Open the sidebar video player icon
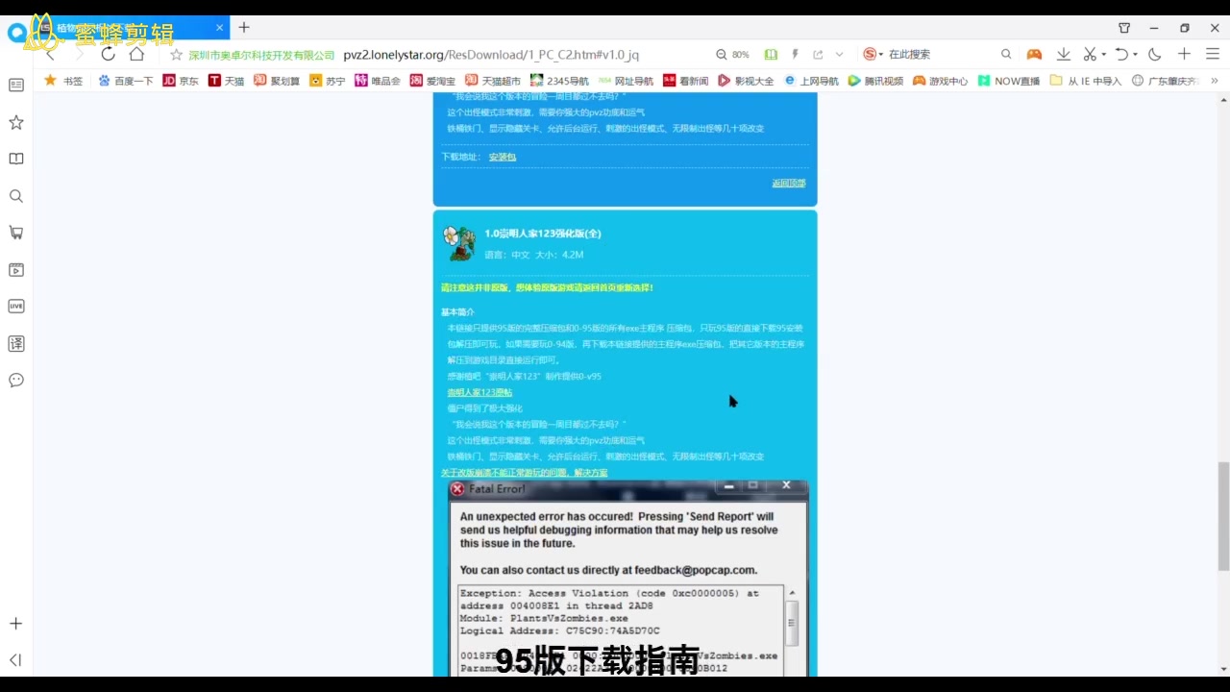 tap(16, 270)
